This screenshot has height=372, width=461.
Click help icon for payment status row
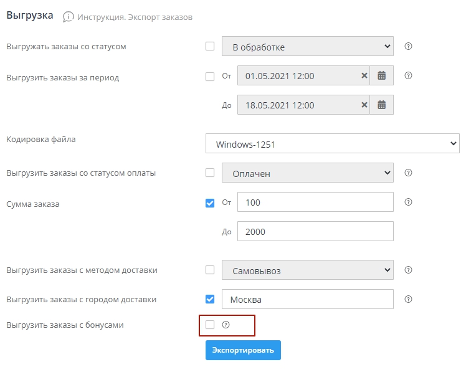[x=408, y=173]
